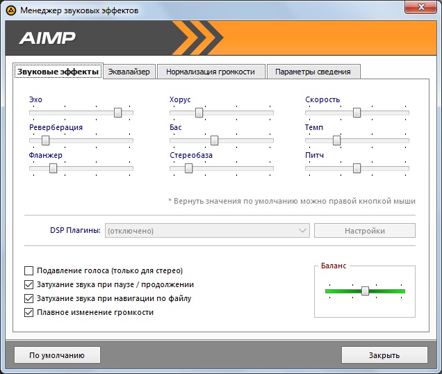Click the Настройки button for DSP plugins

pyautogui.click(x=365, y=231)
